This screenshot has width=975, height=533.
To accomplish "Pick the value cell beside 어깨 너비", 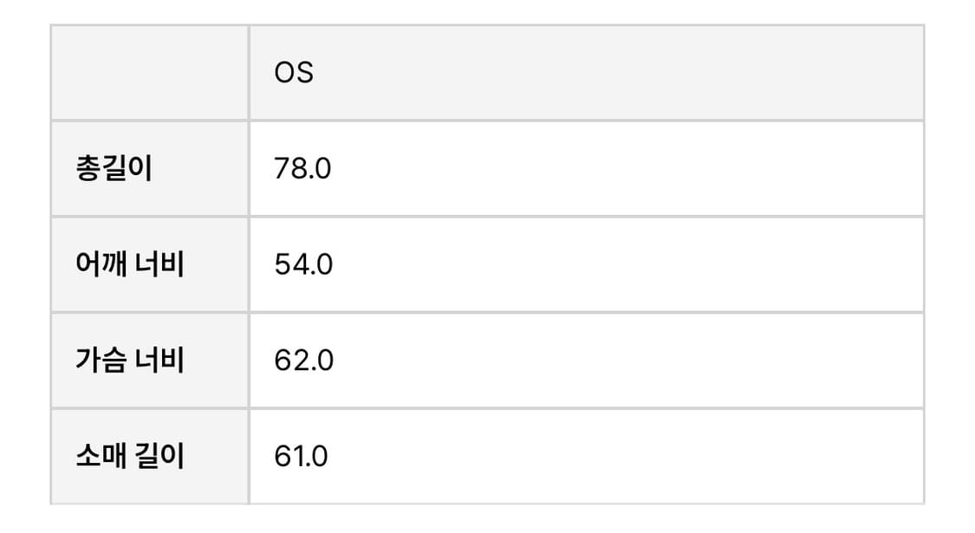I will click(586, 264).
